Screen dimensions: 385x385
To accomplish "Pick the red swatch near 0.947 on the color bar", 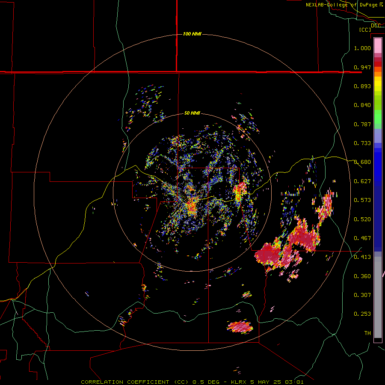I will [378, 64].
